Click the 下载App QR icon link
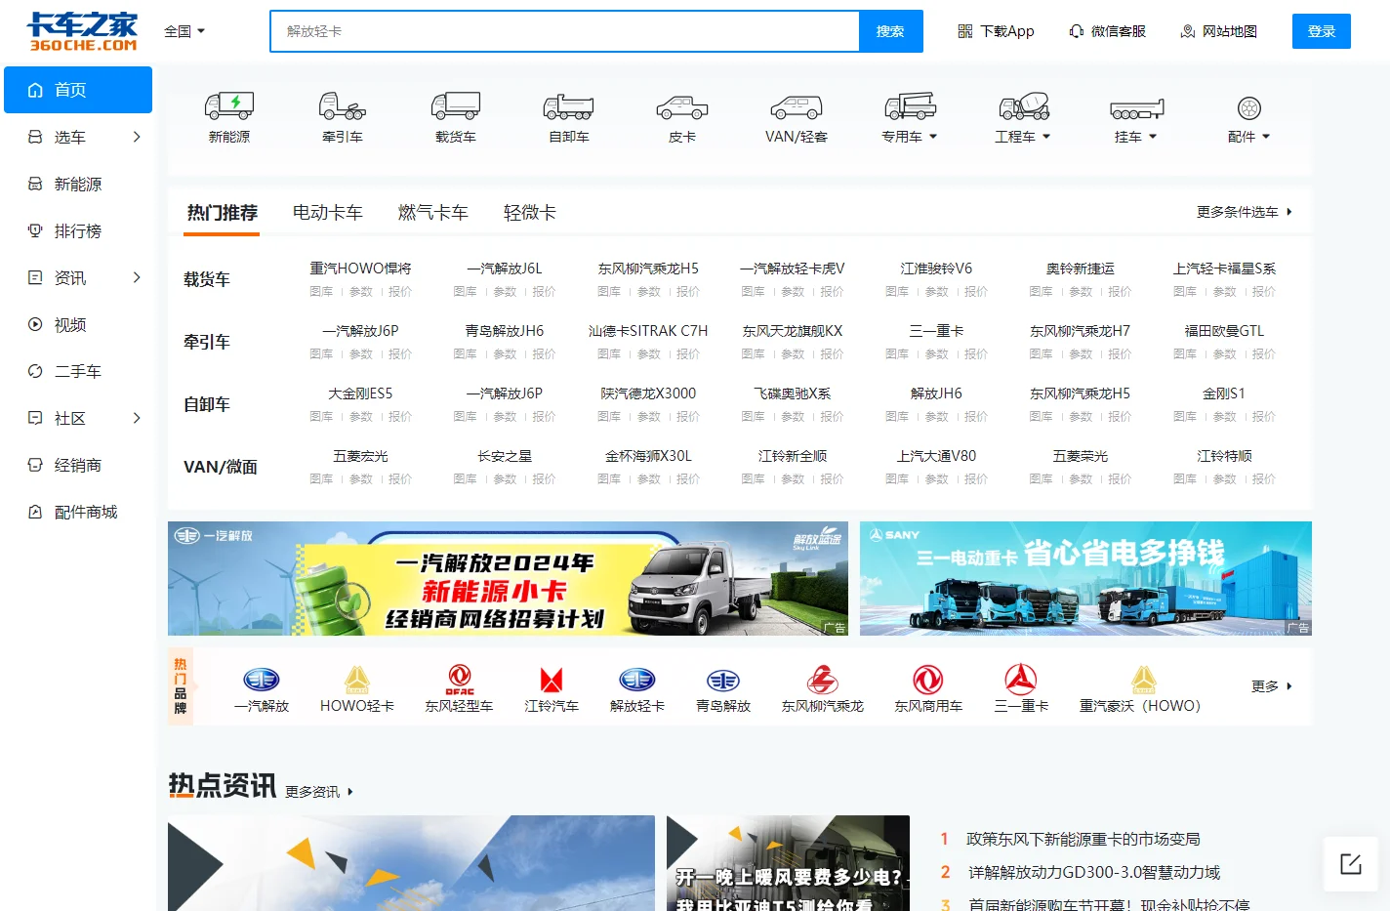The image size is (1390, 911). coord(995,31)
